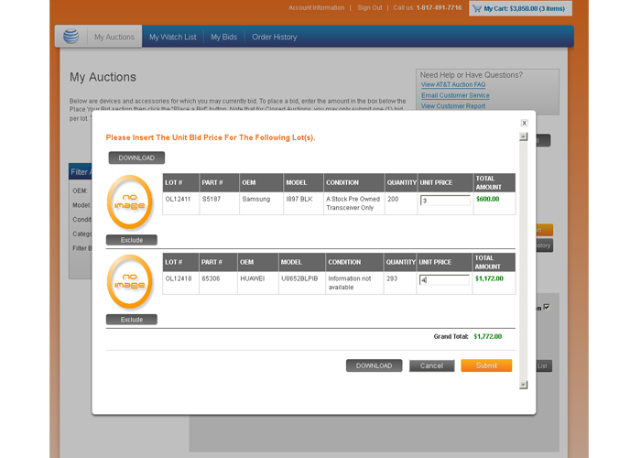
Task: Cancel the bid entry dialog
Action: [x=431, y=365]
